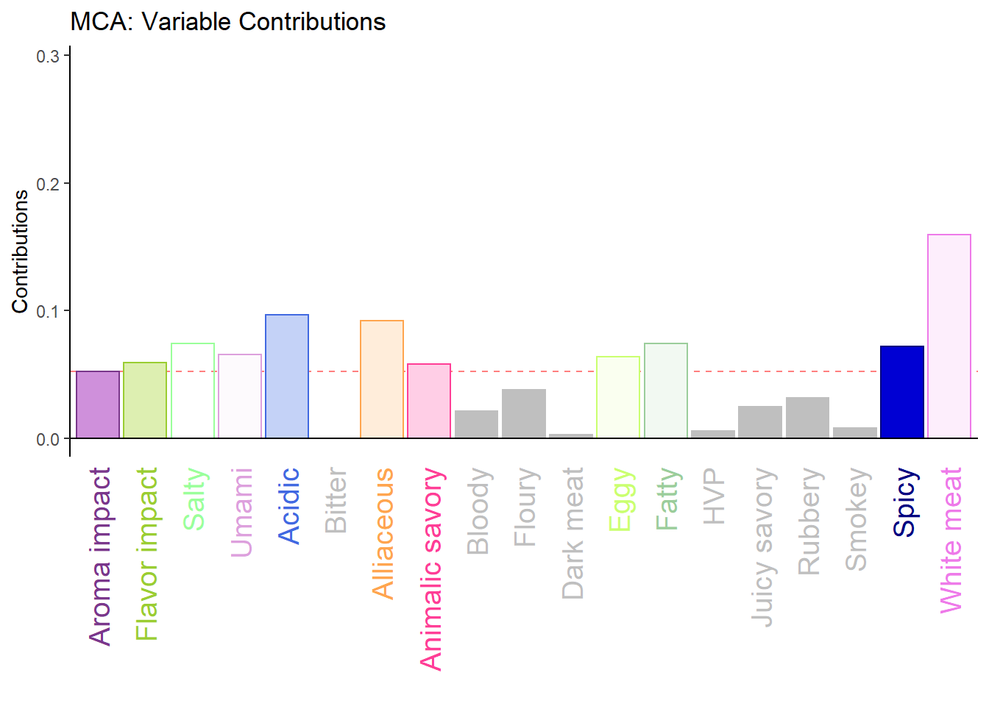Click the Contributions y-axis title
989x706 pixels.
(20, 252)
